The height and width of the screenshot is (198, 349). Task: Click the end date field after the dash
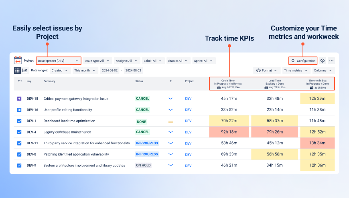pos(133,71)
